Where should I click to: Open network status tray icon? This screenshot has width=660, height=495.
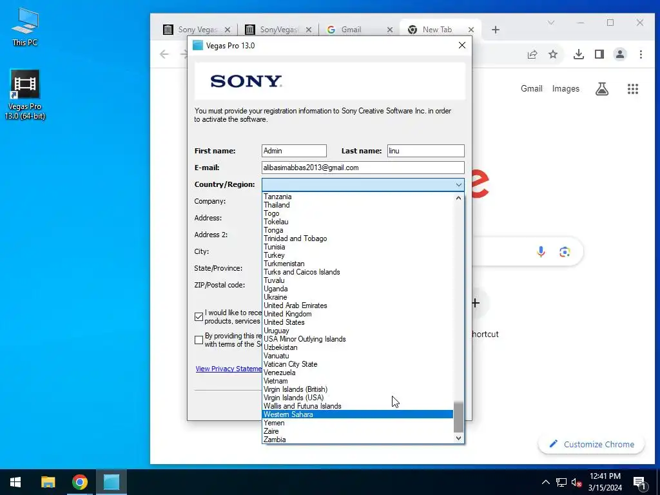click(561, 482)
